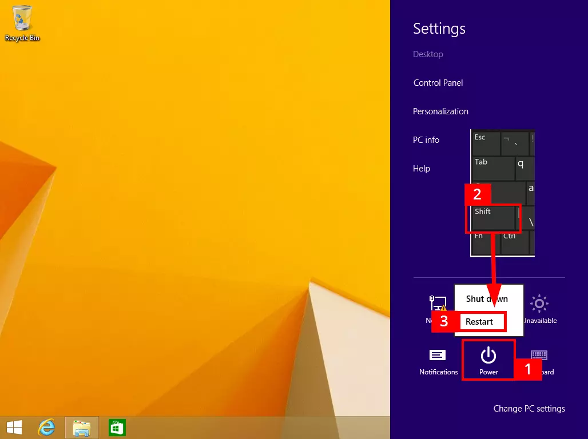
Task: Launch Internet Explorer from the taskbar
Action: coord(46,427)
